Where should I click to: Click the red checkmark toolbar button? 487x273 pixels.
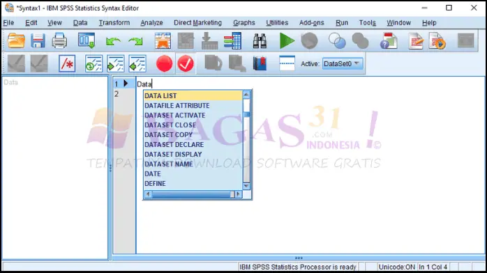point(186,63)
